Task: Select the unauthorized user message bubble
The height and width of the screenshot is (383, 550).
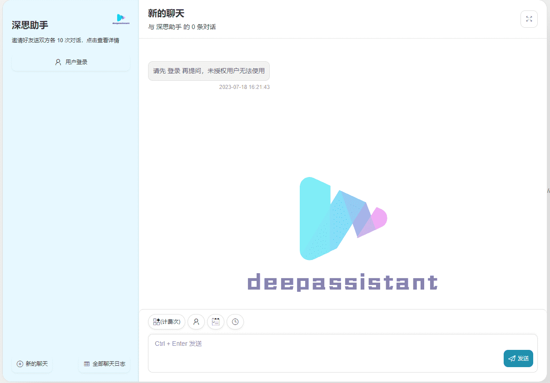Action: [x=209, y=71]
